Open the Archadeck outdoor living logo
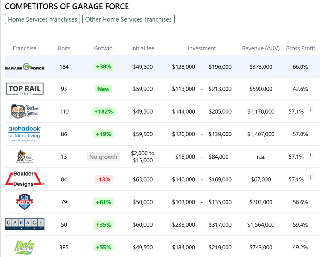This screenshot has width=324, height=257. [24, 134]
